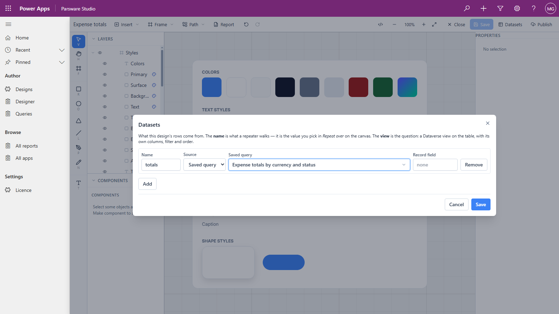Screen dimensions: 559x314
Task: Select the pointer selection tool
Action: (x=79, y=41)
